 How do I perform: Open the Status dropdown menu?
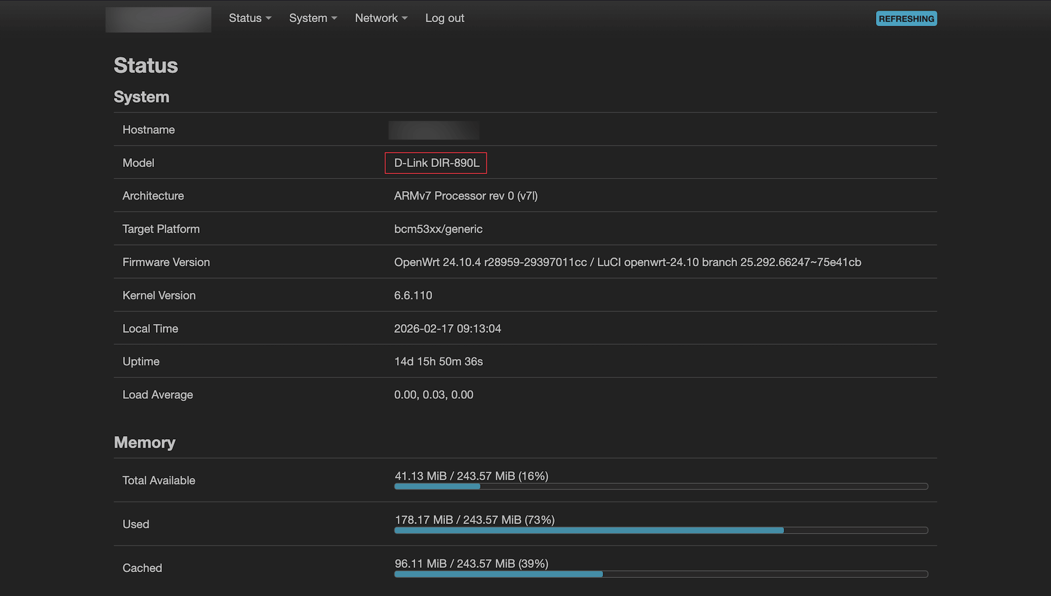click(x=249, y=18)
